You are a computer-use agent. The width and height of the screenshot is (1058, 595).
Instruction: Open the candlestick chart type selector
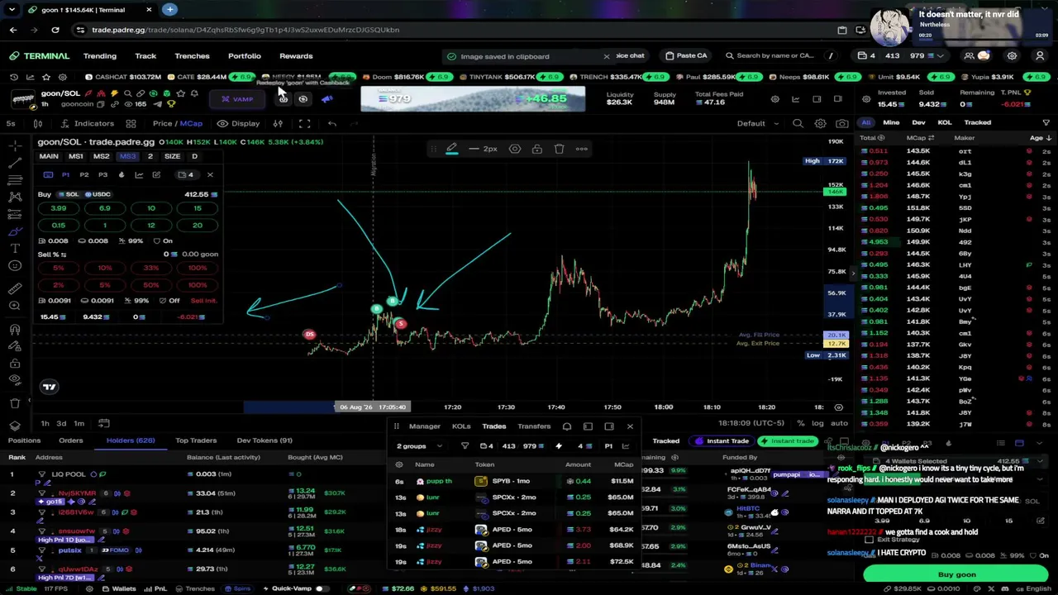coord(38,123)
